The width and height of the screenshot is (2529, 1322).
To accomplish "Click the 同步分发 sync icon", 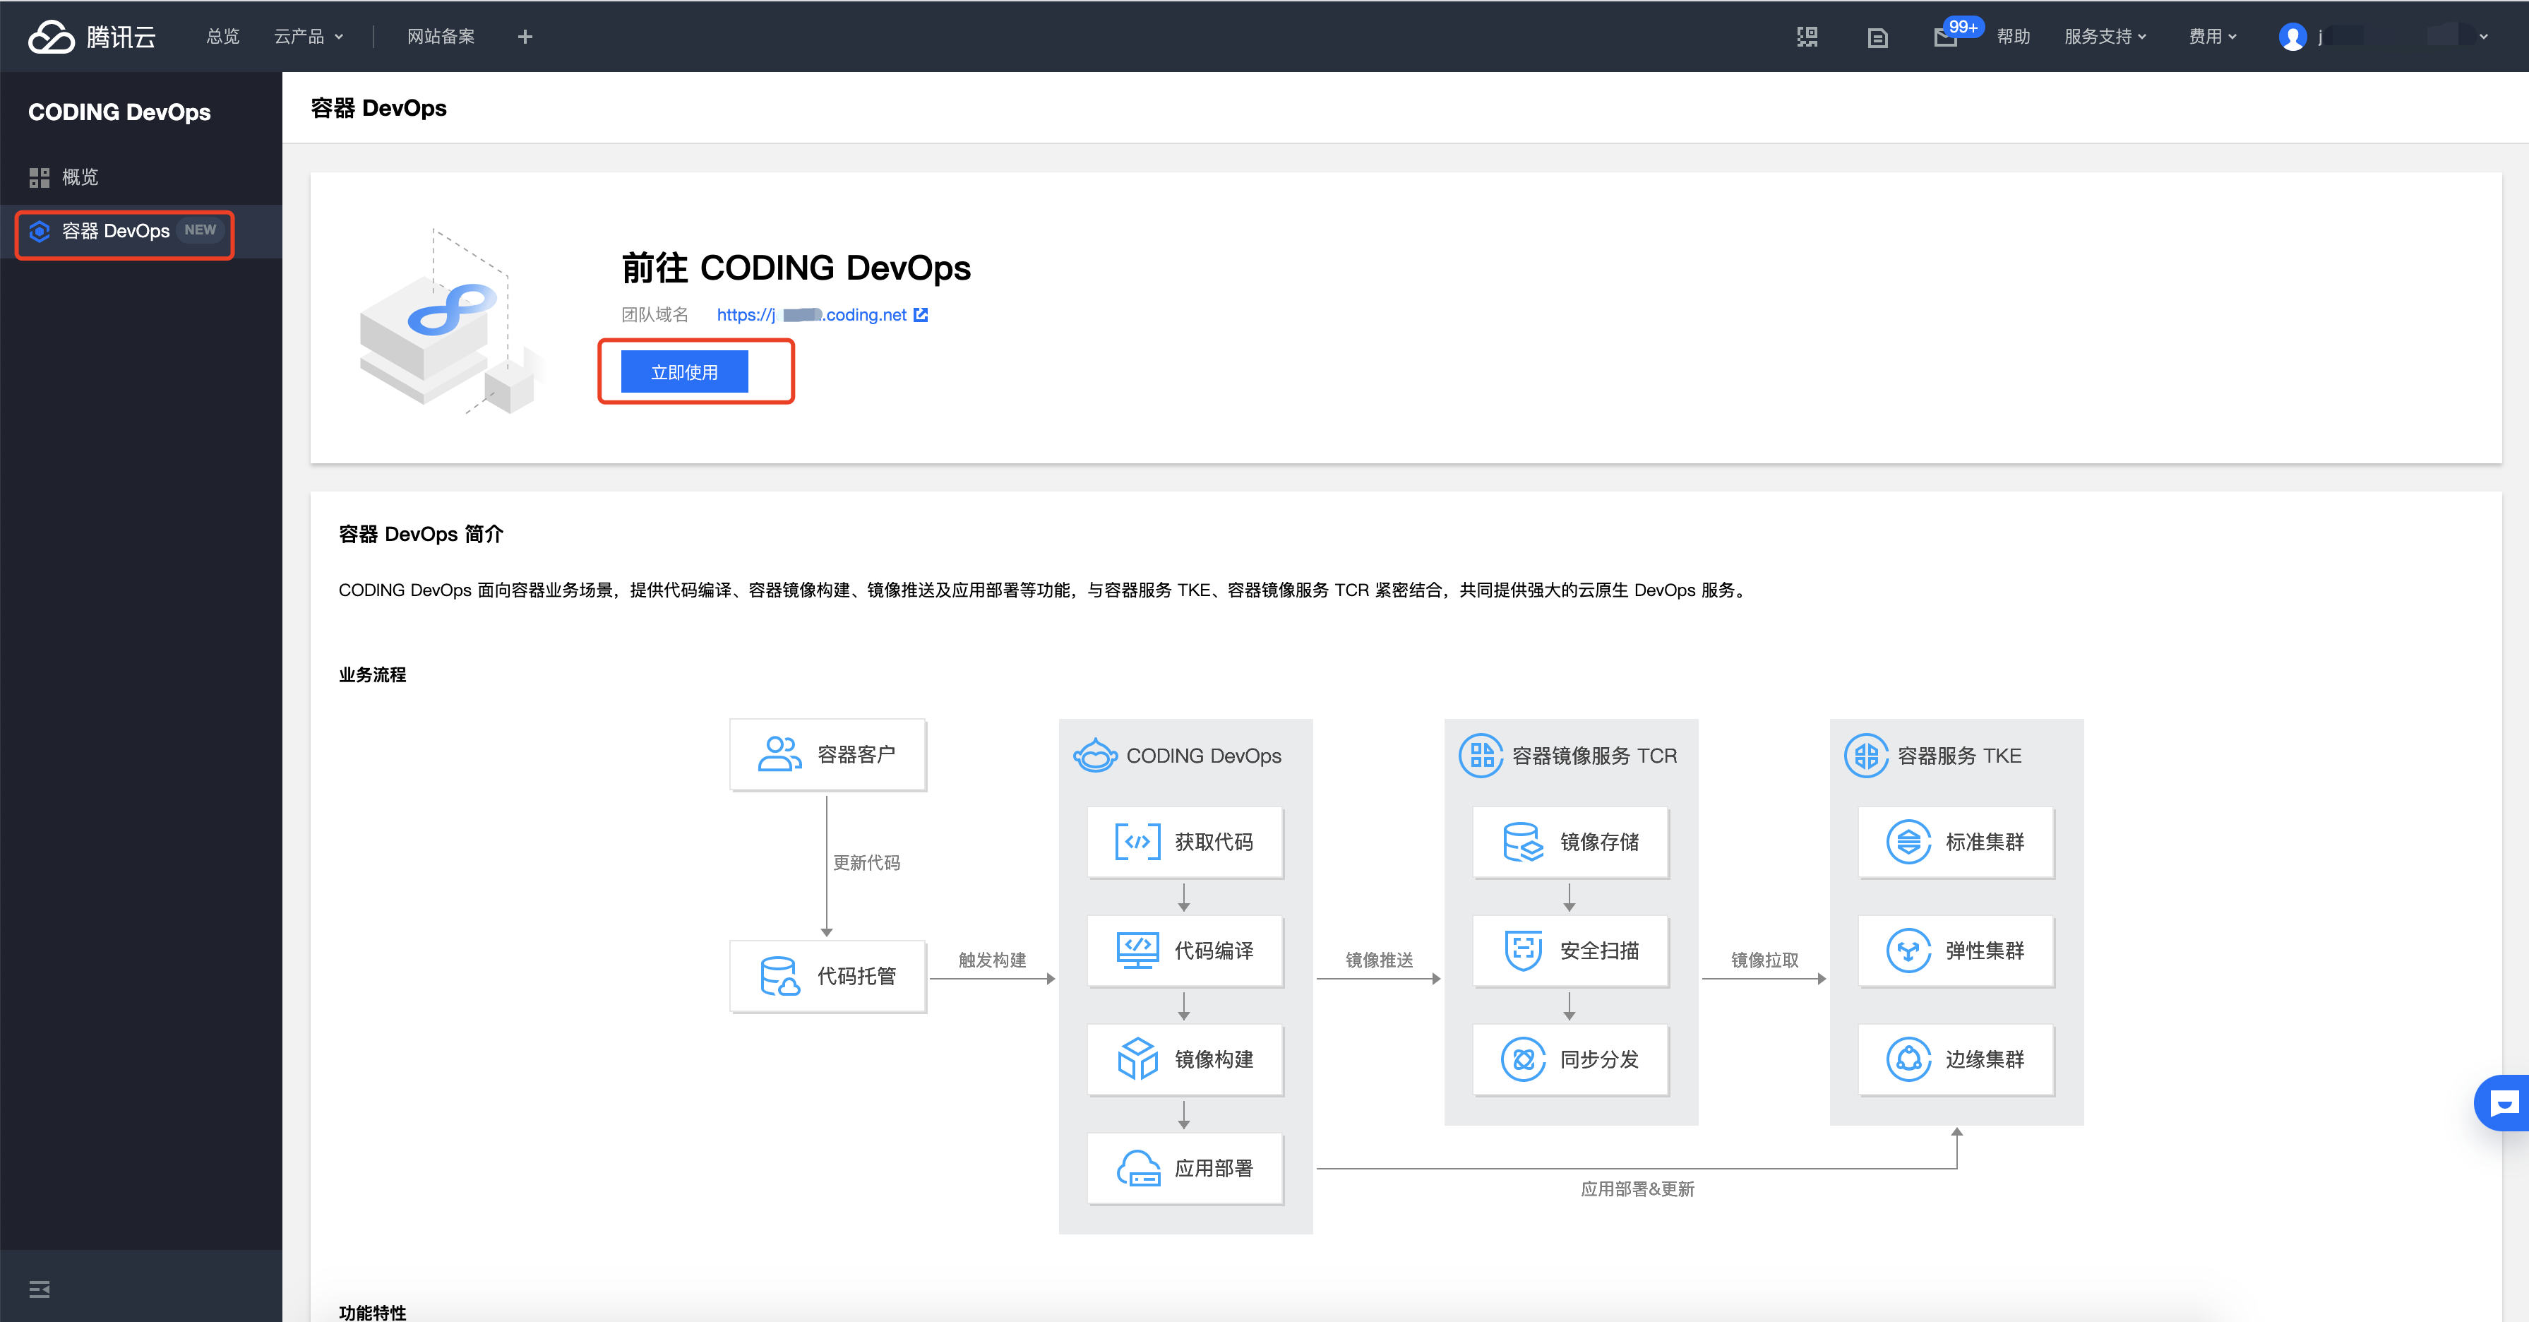I will (1523, 1060).
